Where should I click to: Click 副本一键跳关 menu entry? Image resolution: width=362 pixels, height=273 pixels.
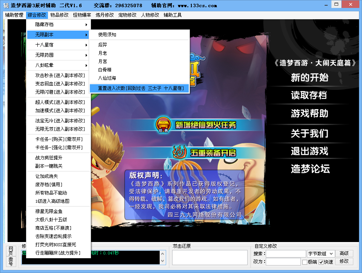pos(59,166)
